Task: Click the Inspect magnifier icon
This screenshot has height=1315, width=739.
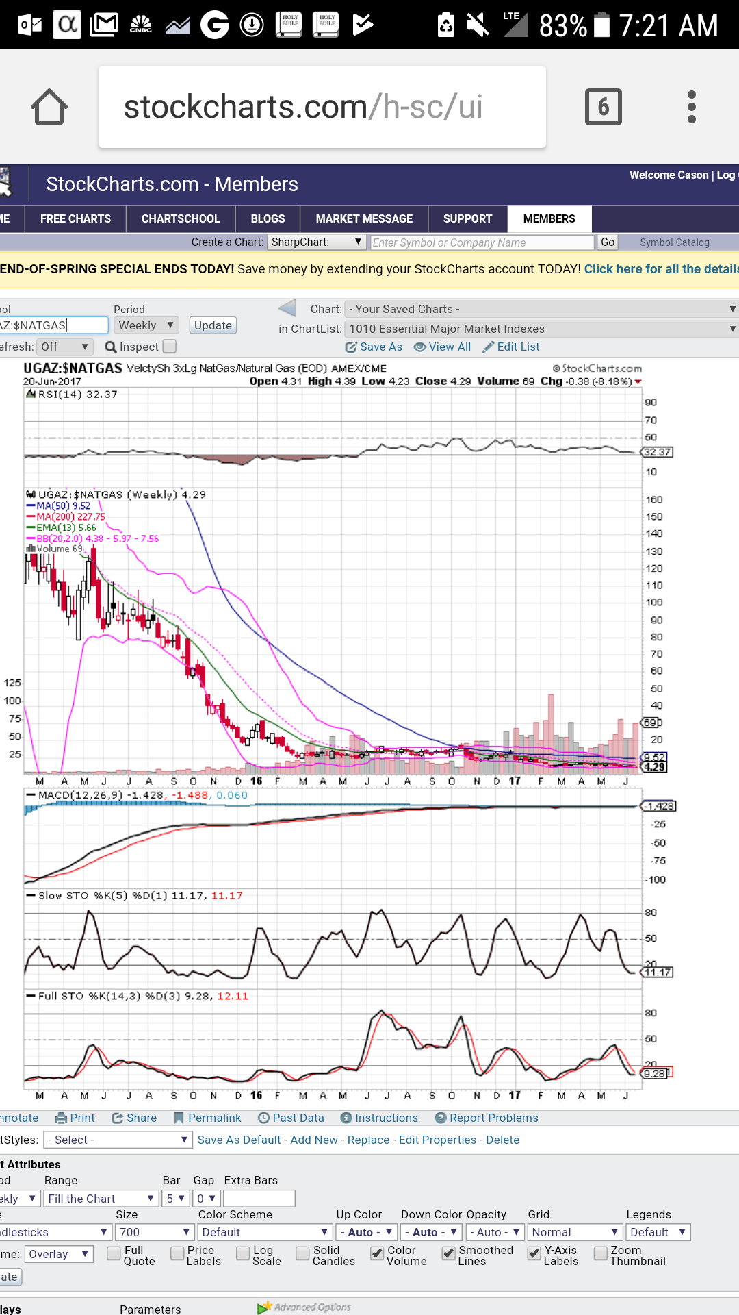Action: pyautogui.click(x=110, y=347)
